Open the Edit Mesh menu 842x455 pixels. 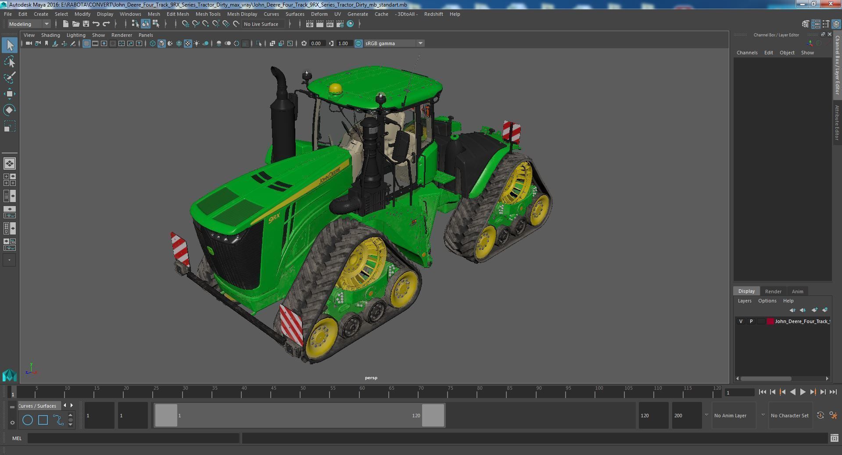(178, 14)
